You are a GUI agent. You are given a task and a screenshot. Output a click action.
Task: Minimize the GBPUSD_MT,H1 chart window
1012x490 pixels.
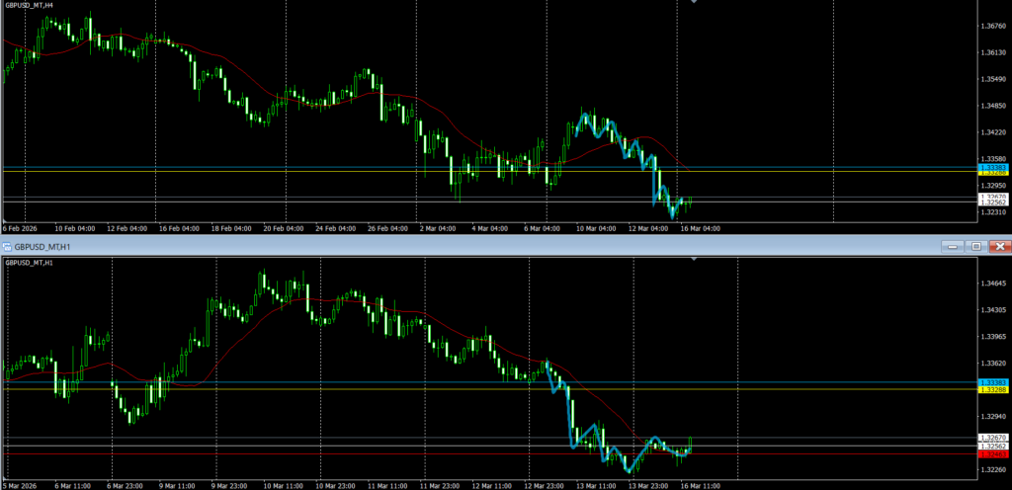952,246
